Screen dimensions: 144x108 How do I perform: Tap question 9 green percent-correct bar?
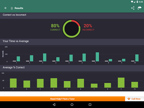point(121,83)
